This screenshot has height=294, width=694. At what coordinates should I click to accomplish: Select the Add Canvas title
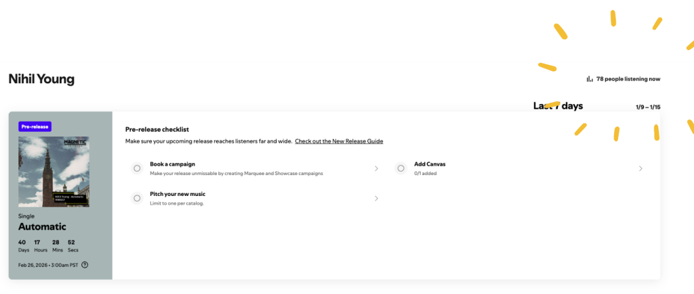pos(430,164)
